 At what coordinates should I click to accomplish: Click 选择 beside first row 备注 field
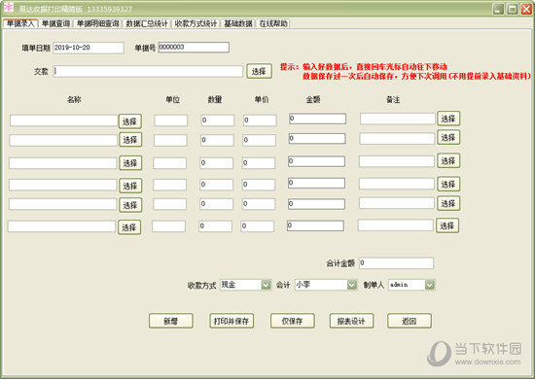pos(448,119)
